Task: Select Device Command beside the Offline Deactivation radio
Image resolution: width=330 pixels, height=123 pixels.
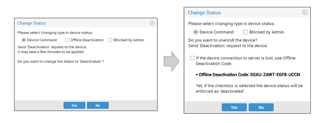Action: pos(39,40)
